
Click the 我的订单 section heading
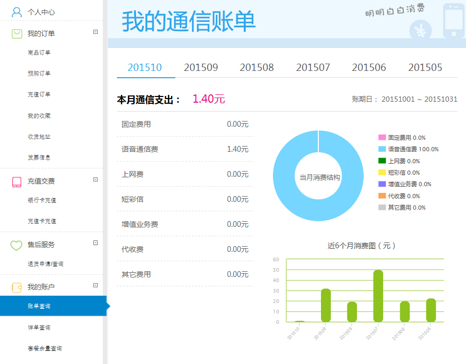pyautogui.click(x=41, y=33)
